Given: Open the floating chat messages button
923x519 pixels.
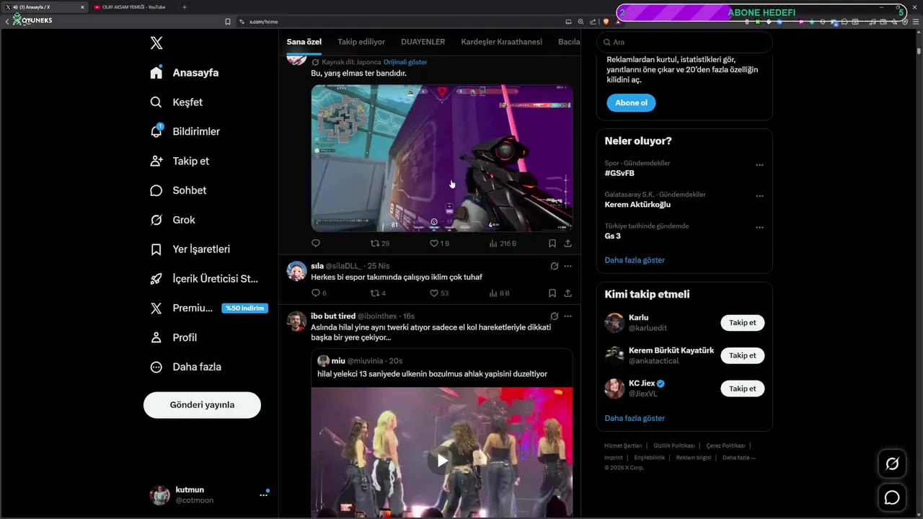Looking at the screenshot, I should pos(892,497).
